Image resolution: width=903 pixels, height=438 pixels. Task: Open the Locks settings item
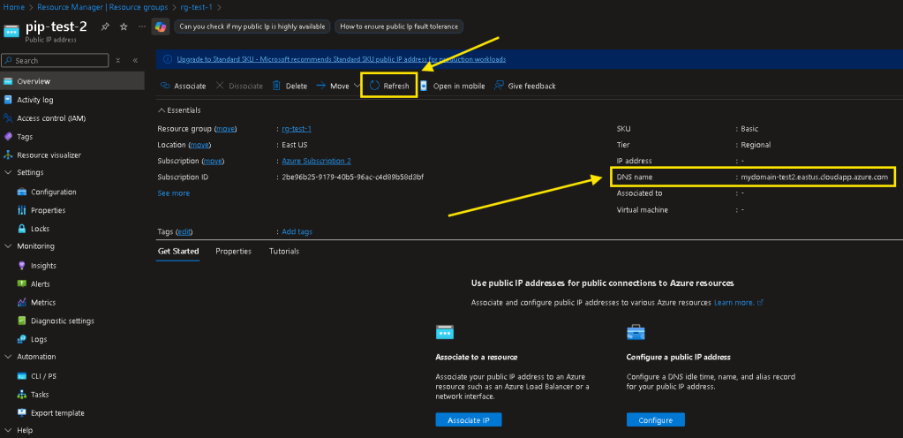coord(40,229)
